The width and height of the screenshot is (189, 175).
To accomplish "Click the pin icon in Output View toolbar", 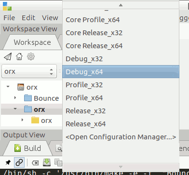I will 8,162.
